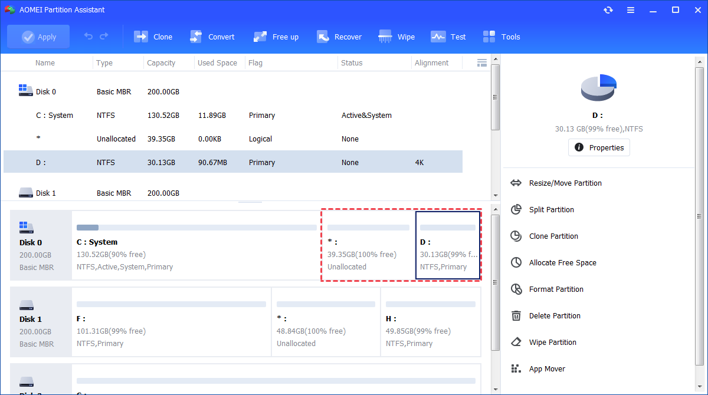Click the Delete Partition trash icon
708x395 pixels.
[516, 315]
